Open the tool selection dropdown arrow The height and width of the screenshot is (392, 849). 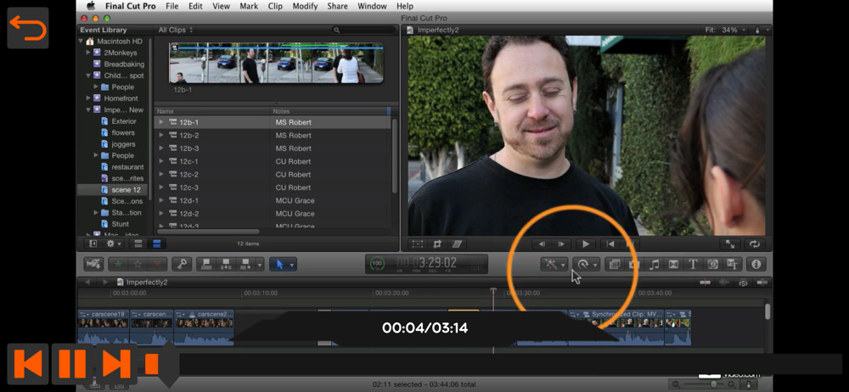[x=292, y=265]
